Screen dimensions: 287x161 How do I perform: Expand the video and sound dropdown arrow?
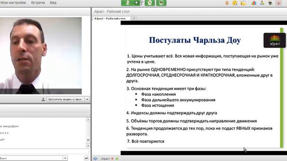[x=87, y=99]
